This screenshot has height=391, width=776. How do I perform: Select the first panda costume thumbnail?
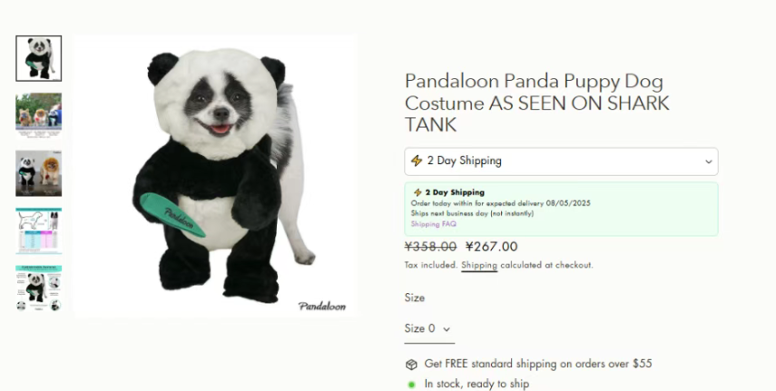click(x=39, y=58)
